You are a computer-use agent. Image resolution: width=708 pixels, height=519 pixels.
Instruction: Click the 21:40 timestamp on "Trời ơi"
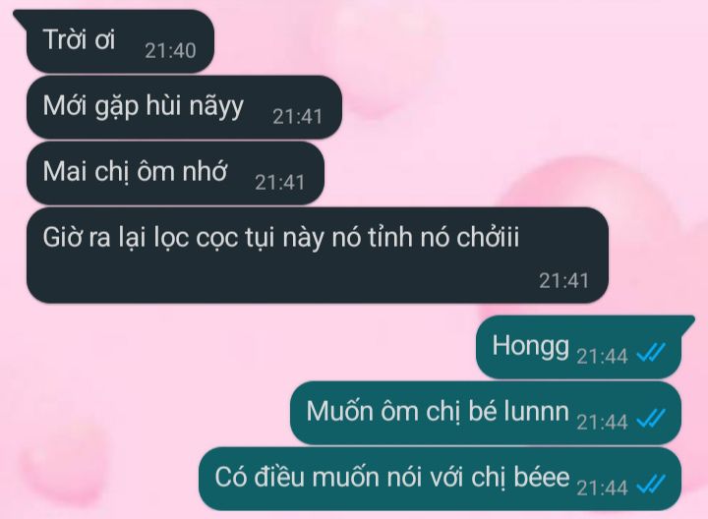(x=170, y=50)
